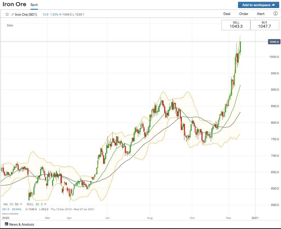
Task: Change the Daily timeframe selector
Action: pyautogui.click(x=10, y=25)
